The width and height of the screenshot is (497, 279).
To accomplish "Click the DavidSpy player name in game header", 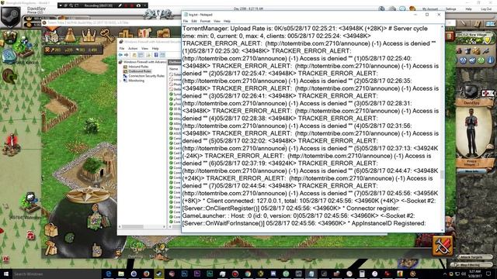I will pyautogui.click(x=36, y=9).
